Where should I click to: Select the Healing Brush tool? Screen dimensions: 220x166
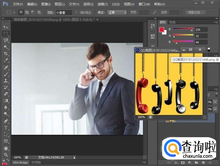tap(6, 67)
